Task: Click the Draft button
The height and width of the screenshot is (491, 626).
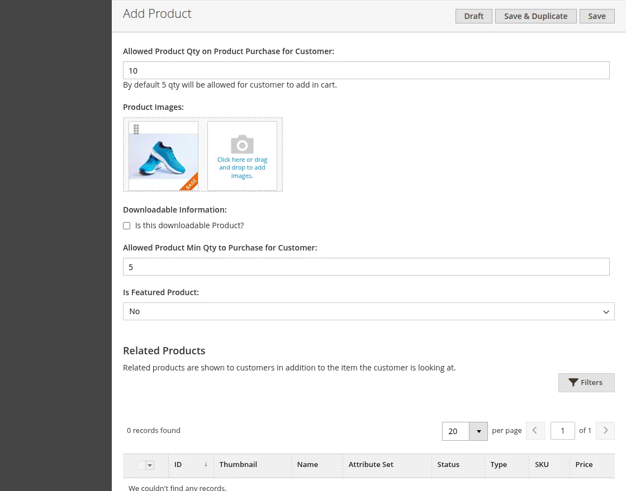Action: [473, 16]
